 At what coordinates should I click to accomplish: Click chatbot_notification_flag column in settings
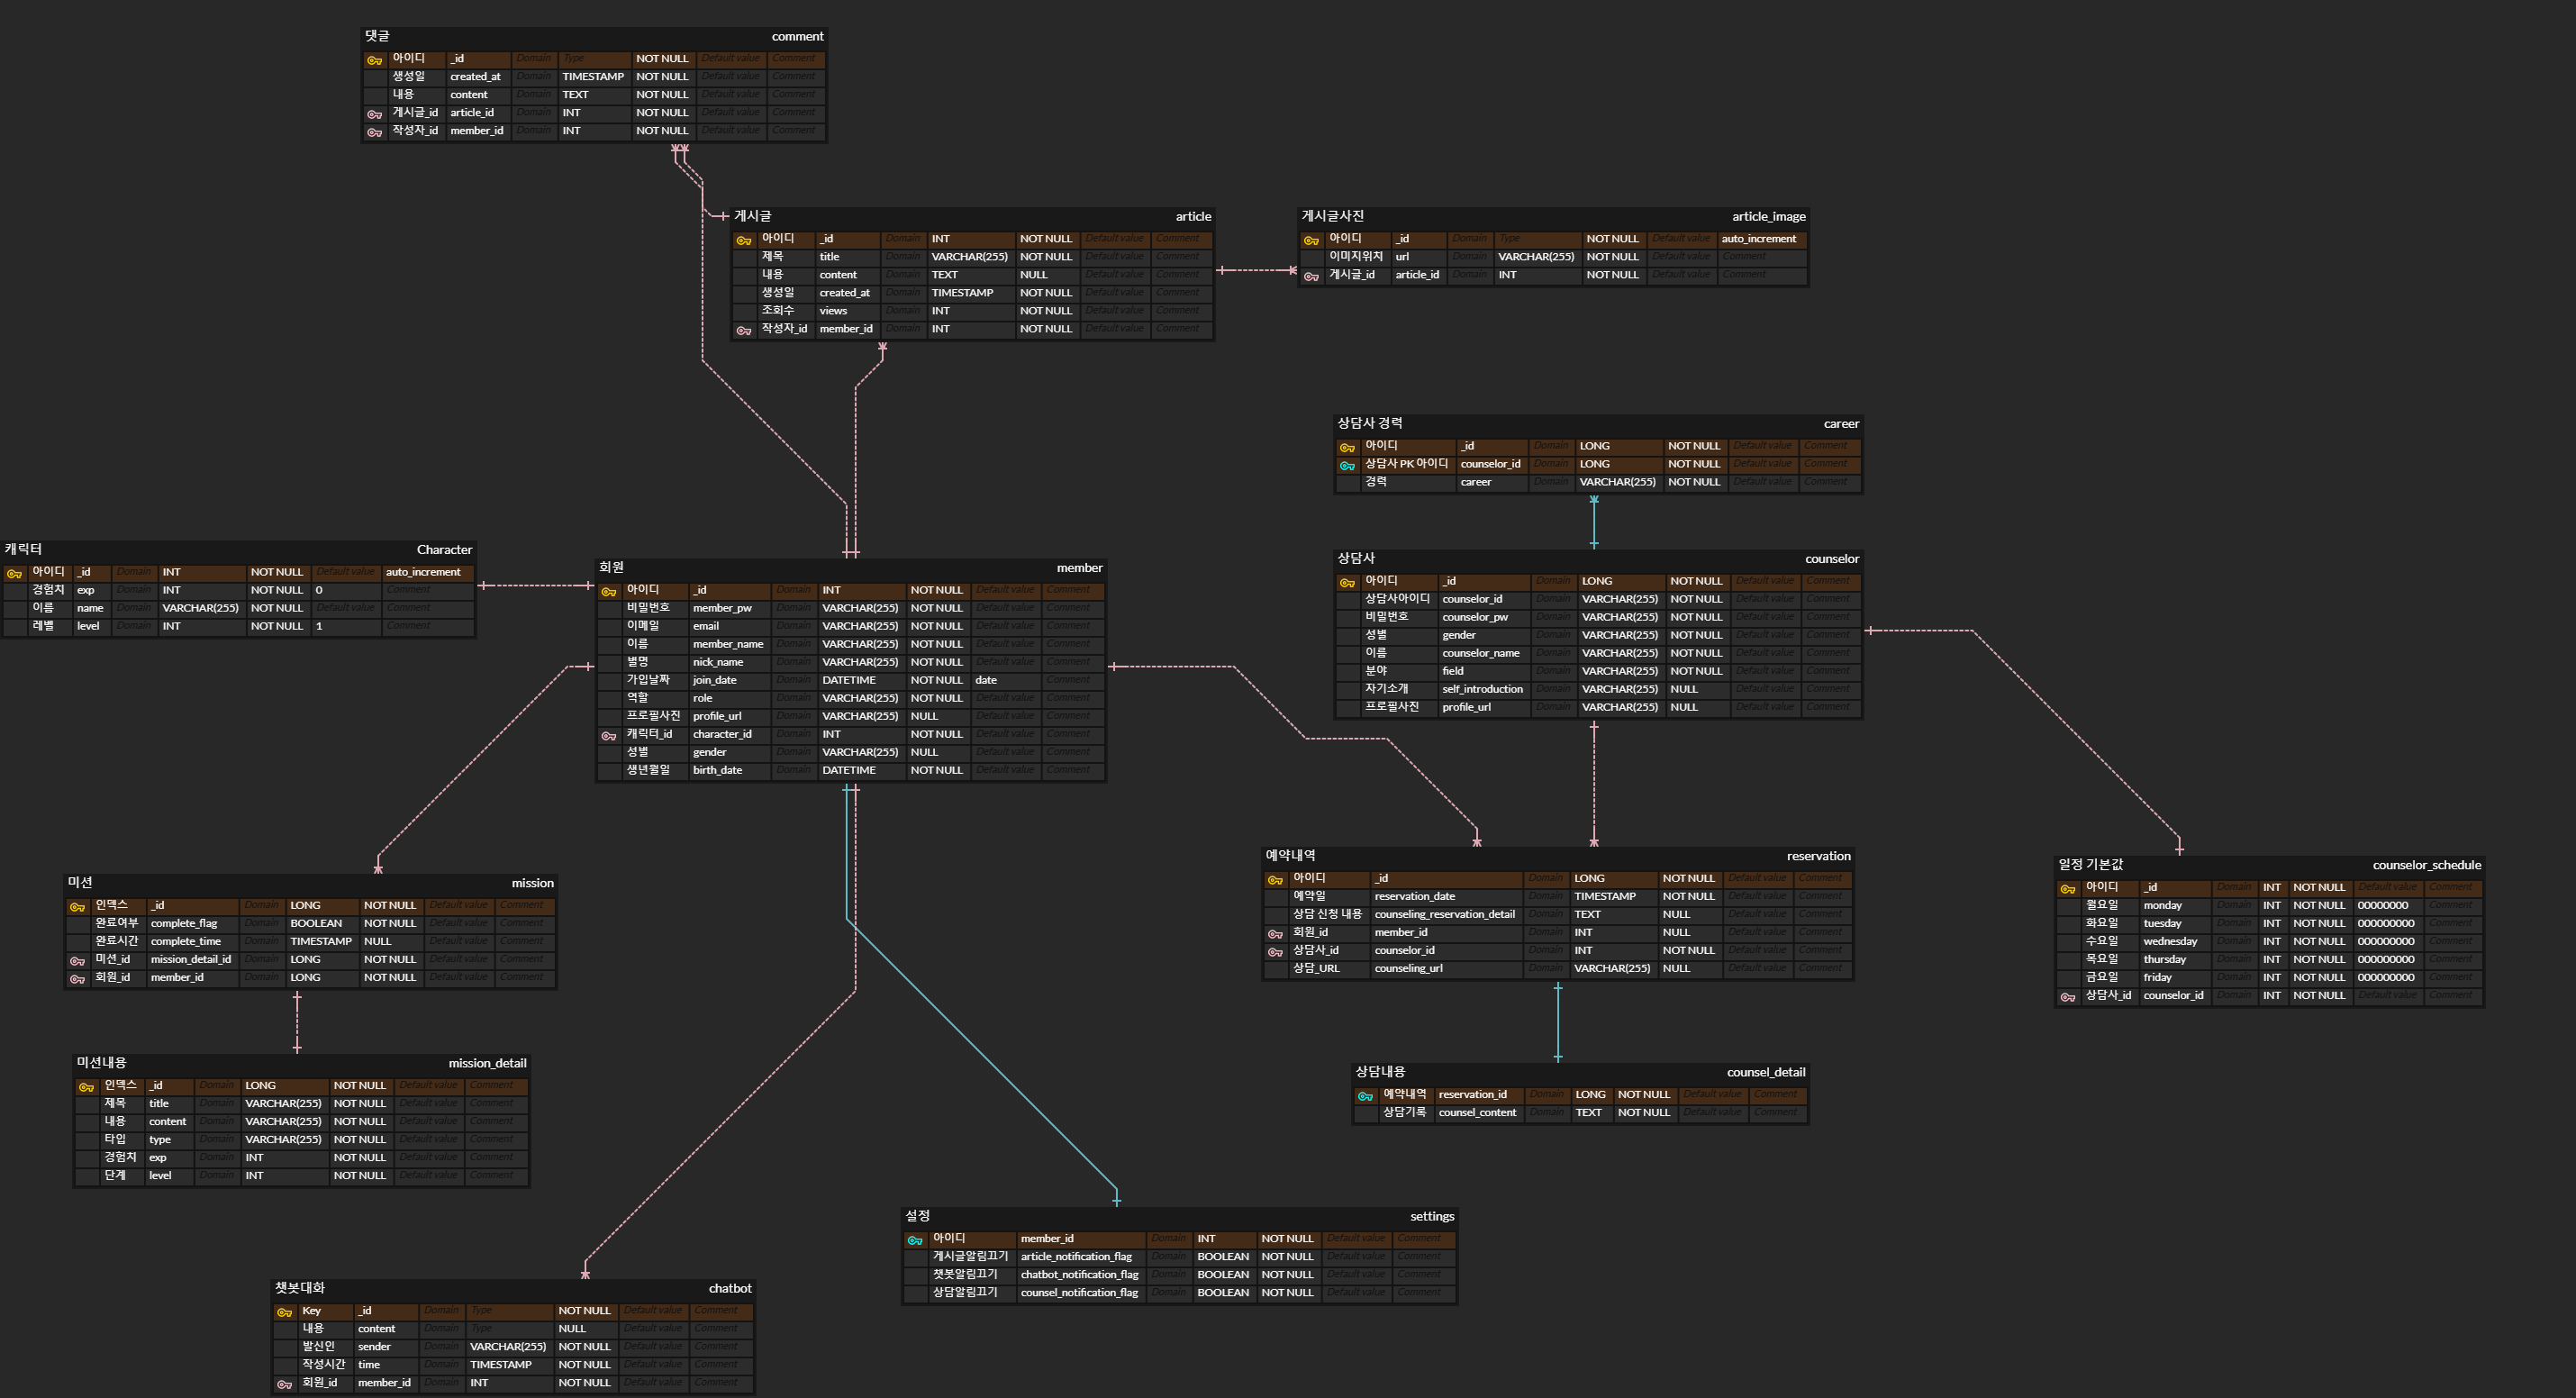point(1079,1273)
